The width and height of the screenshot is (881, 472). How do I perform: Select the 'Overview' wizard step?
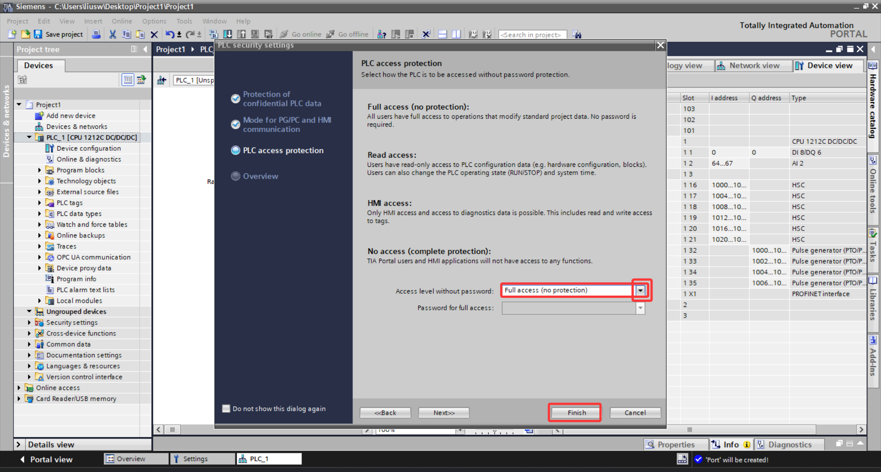[x=255, y=176]
